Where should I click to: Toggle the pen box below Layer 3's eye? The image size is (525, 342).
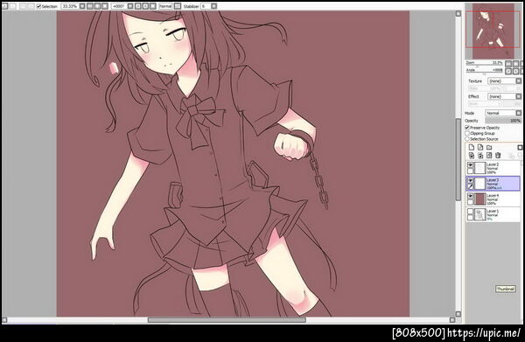point(470,186)
